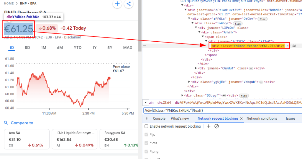The image size is (302, 159).
Task: Expand the div with class B6bygf
Action: [x=182, y=95]
